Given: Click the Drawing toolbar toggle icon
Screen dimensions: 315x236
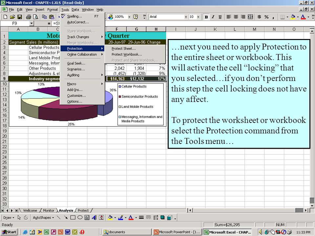Looking at the screenshot, I should click(110, 17).
